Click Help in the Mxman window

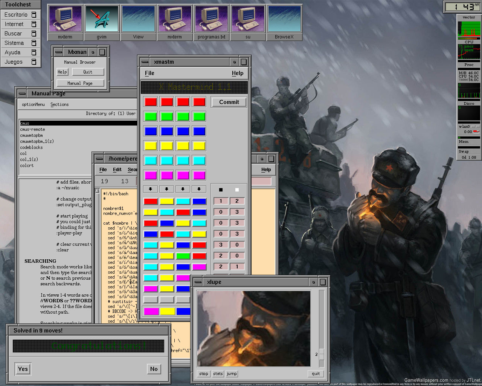coord(62,72)
